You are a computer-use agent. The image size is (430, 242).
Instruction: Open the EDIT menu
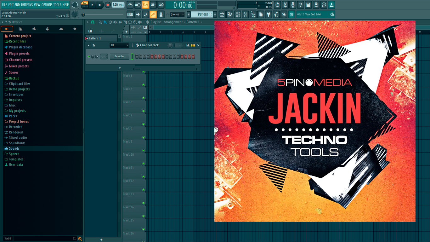tap(11, 5)
